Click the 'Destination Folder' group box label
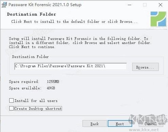This screenshot has height=132, width=168. [30, 57]
